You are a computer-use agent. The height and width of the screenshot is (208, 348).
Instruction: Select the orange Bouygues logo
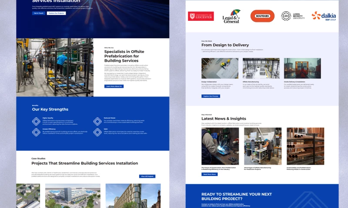(x=262, y=16)
